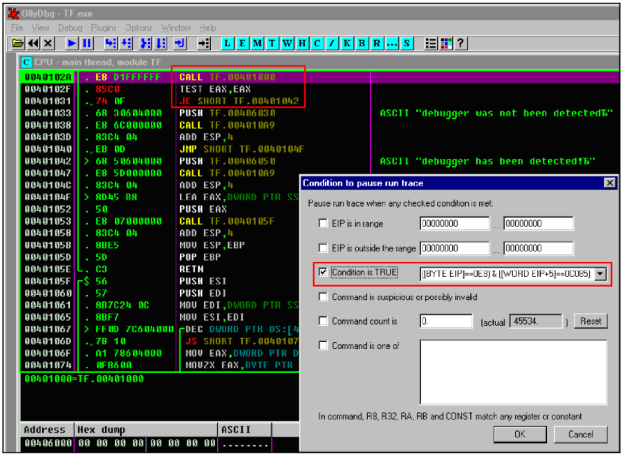Trace into with the third step icon

[x=145, y=44]
